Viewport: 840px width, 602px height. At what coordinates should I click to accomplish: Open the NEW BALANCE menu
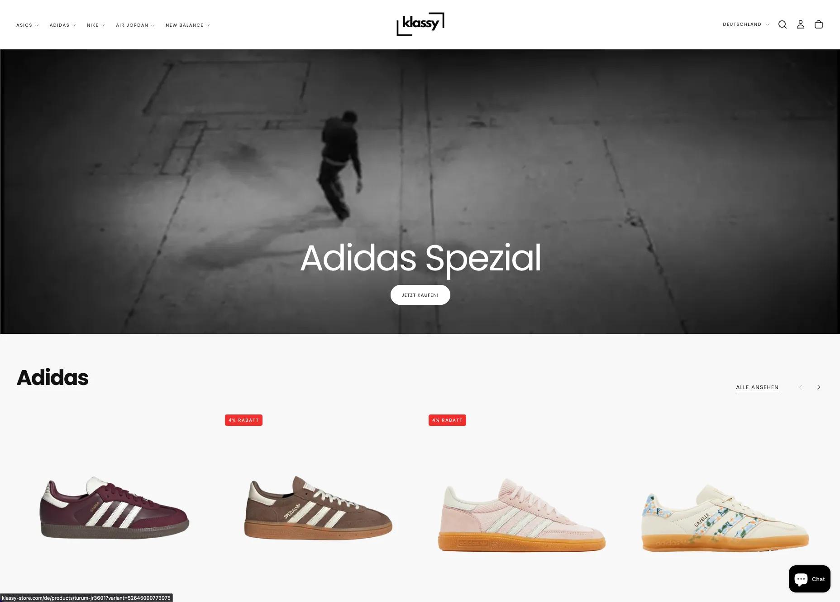(x=187, y=25)
